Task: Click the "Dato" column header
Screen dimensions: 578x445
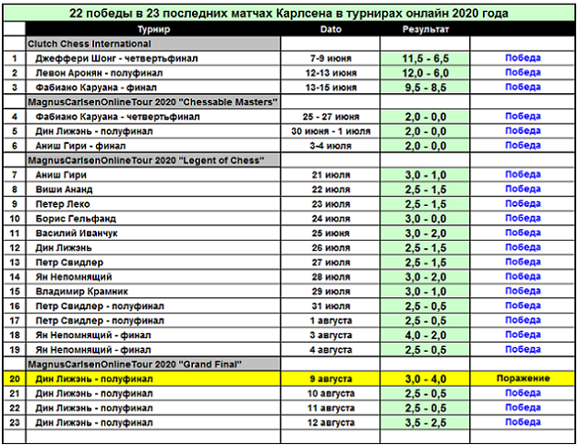Action: click(x=330, y=30)
